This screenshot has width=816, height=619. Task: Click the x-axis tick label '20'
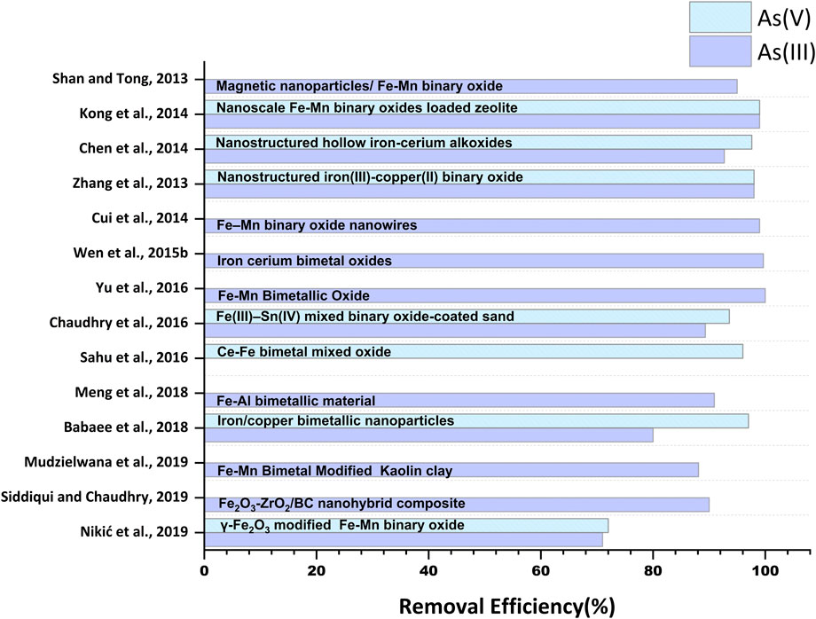point(317,570)
